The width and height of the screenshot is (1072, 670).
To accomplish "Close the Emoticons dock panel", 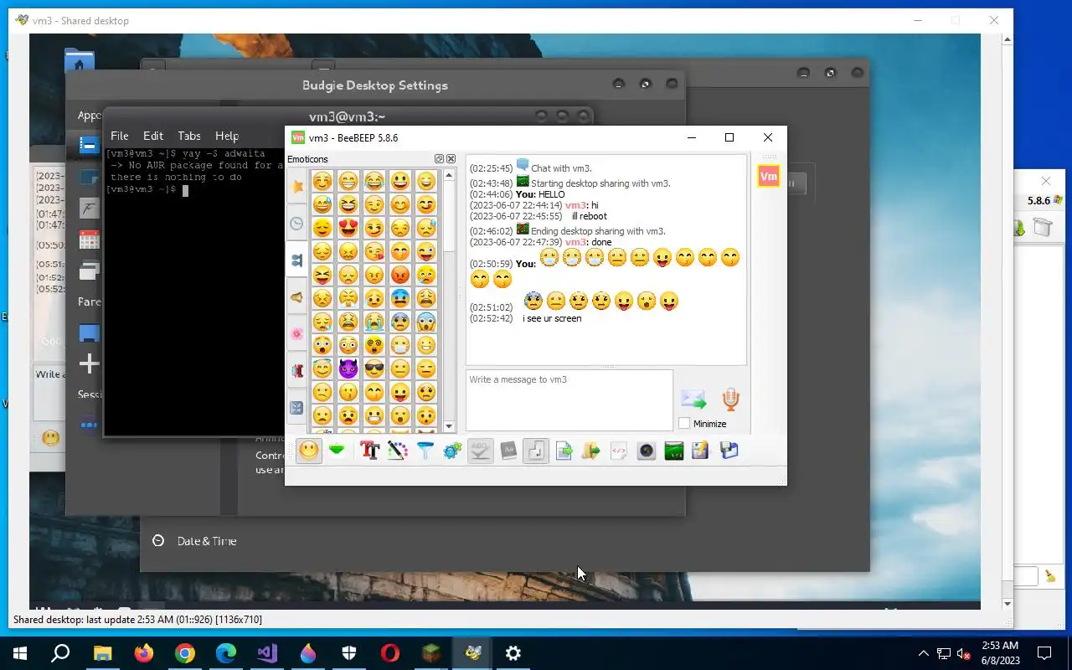I will click(451, 159).
